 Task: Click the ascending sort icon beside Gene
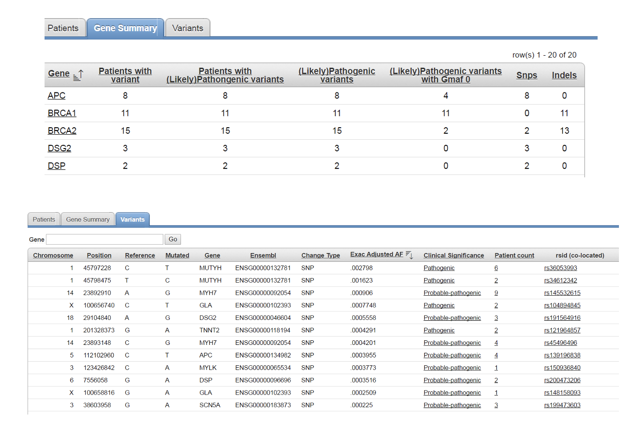(x=78, y=75)
